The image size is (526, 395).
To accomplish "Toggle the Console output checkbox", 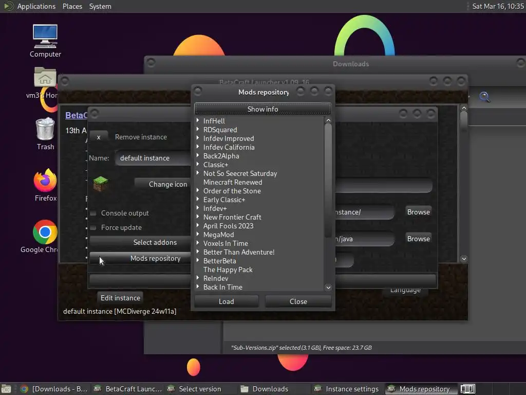I will coord(93,213).
